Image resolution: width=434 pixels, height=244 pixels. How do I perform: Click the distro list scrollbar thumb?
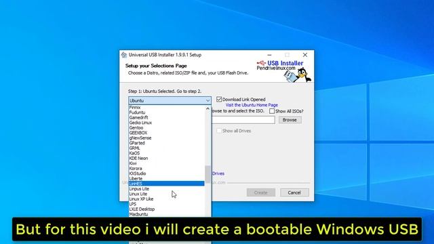tap(208, 174)
